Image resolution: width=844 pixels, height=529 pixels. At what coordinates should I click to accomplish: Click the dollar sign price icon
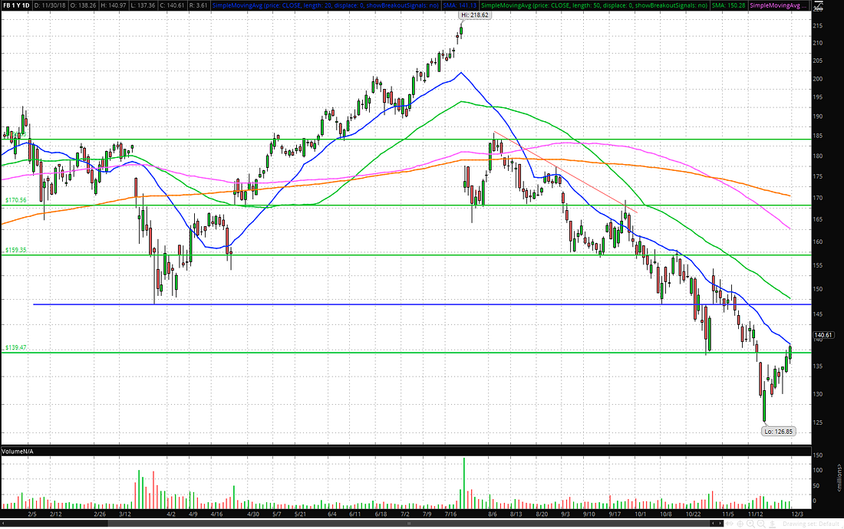point(773,524)
